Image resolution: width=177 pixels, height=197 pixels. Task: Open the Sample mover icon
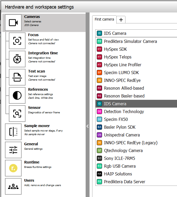pos(13,132)
